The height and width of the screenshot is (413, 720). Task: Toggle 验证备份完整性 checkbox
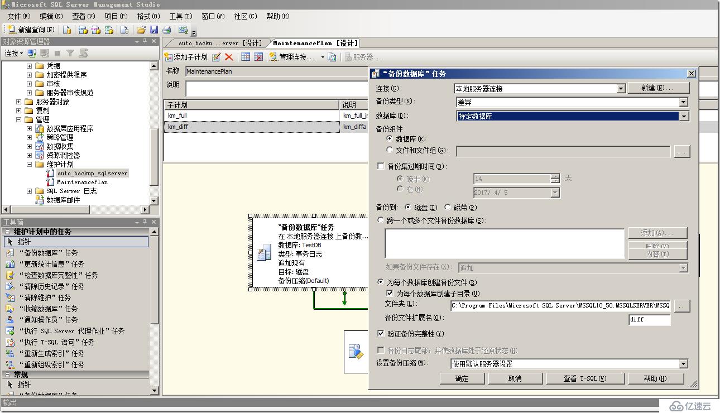pos(381,334)
